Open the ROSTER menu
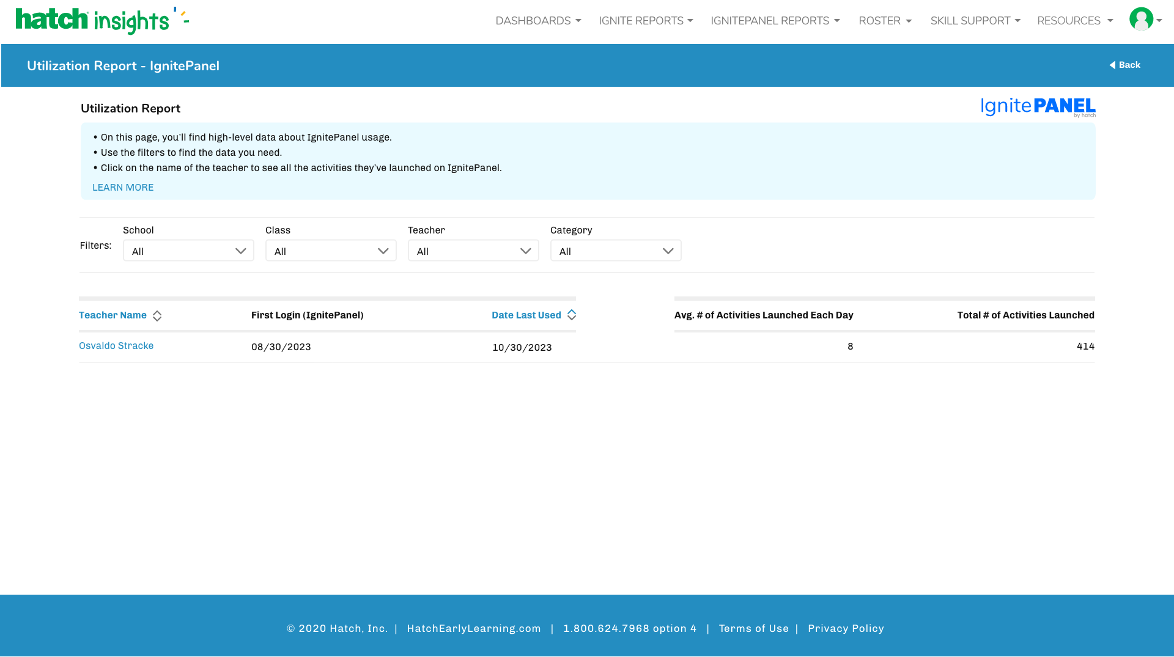The height and width of the screenshot is (657, 1174). (x=885, y=21)
